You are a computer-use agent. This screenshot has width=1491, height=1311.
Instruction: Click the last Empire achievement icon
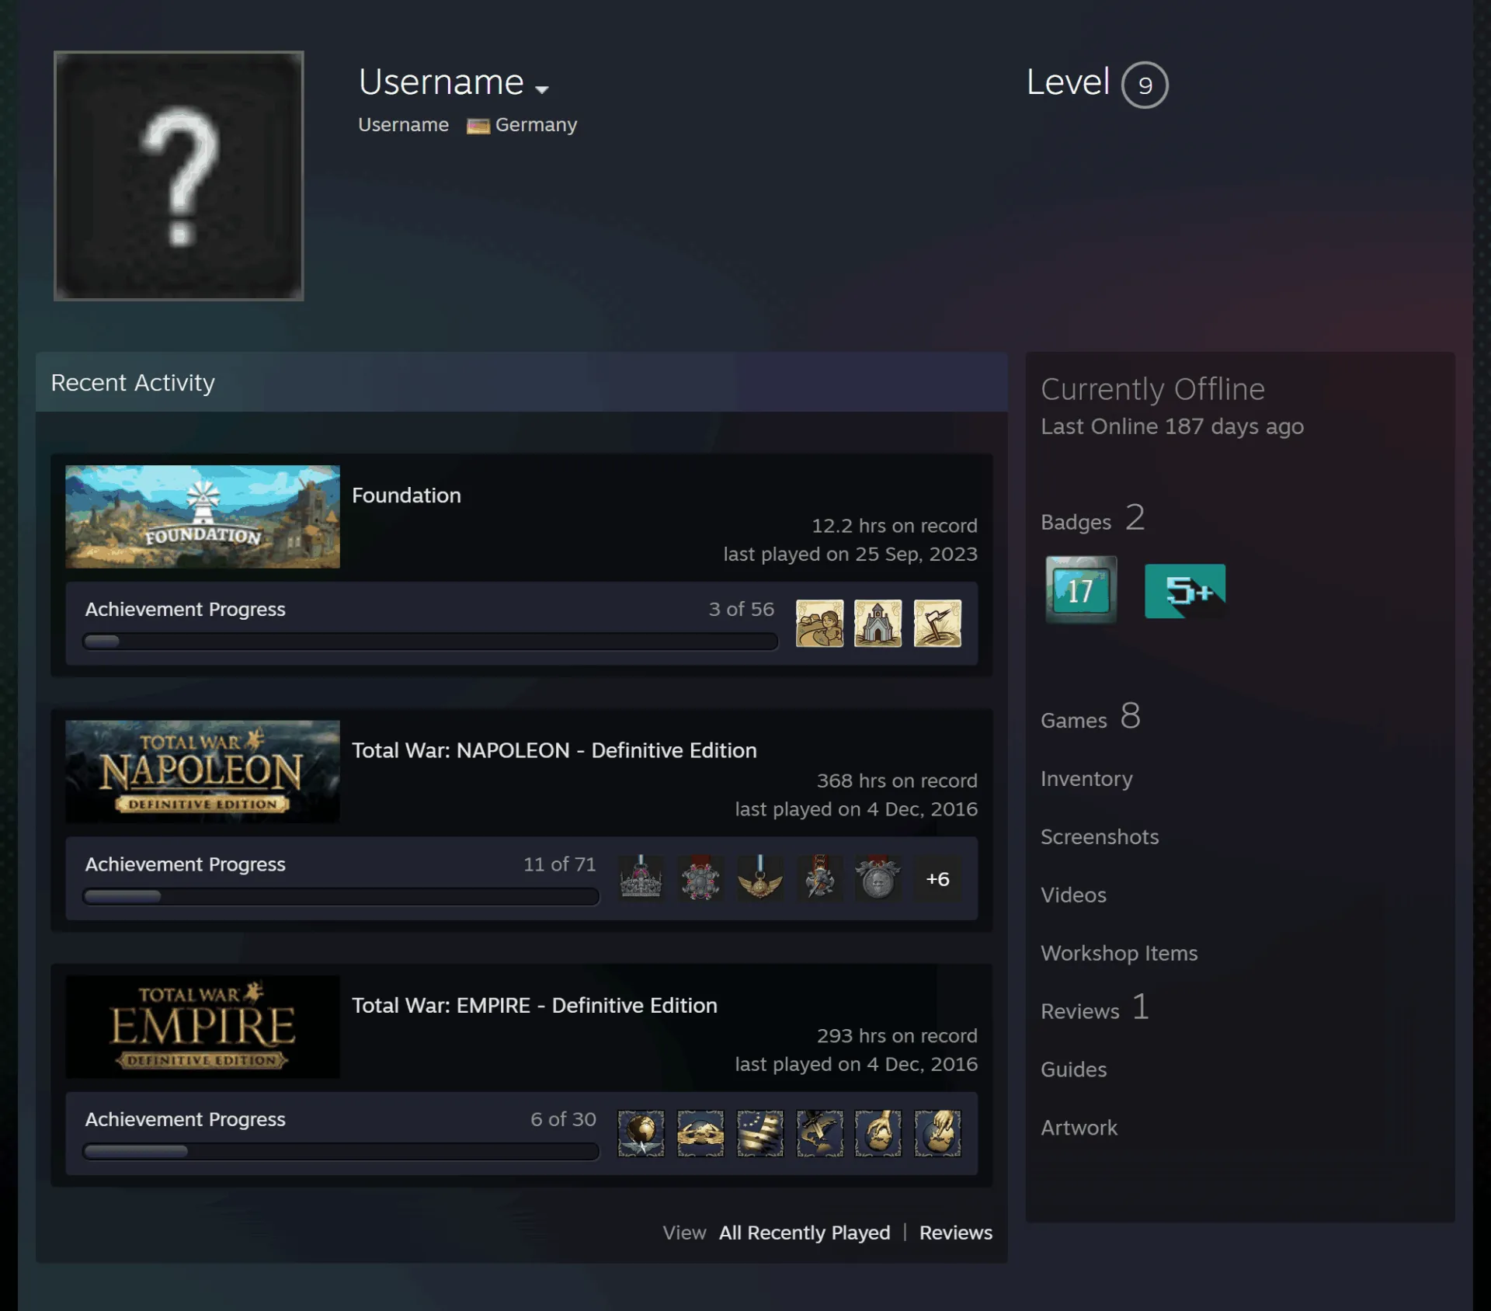point(937,1133)
